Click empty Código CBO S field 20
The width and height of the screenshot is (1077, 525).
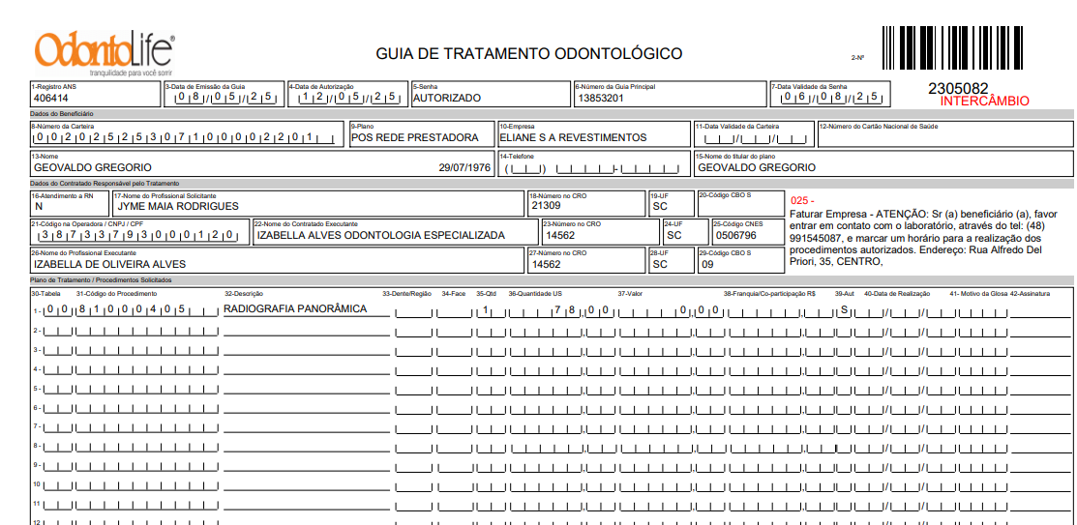click(x=739, y=203)
